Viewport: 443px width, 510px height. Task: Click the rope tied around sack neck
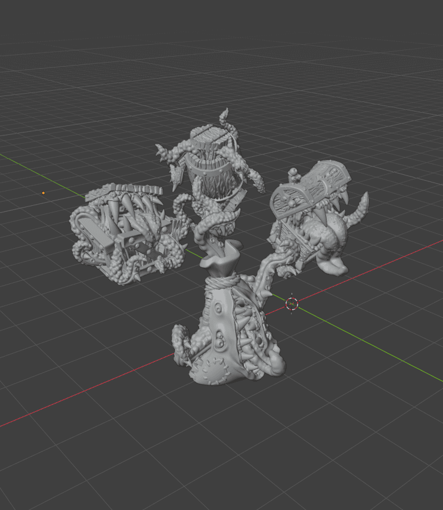(222, 280)
